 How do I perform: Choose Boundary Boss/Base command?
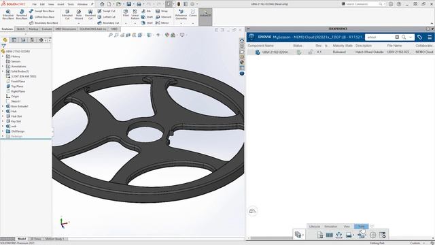(43, 22)
